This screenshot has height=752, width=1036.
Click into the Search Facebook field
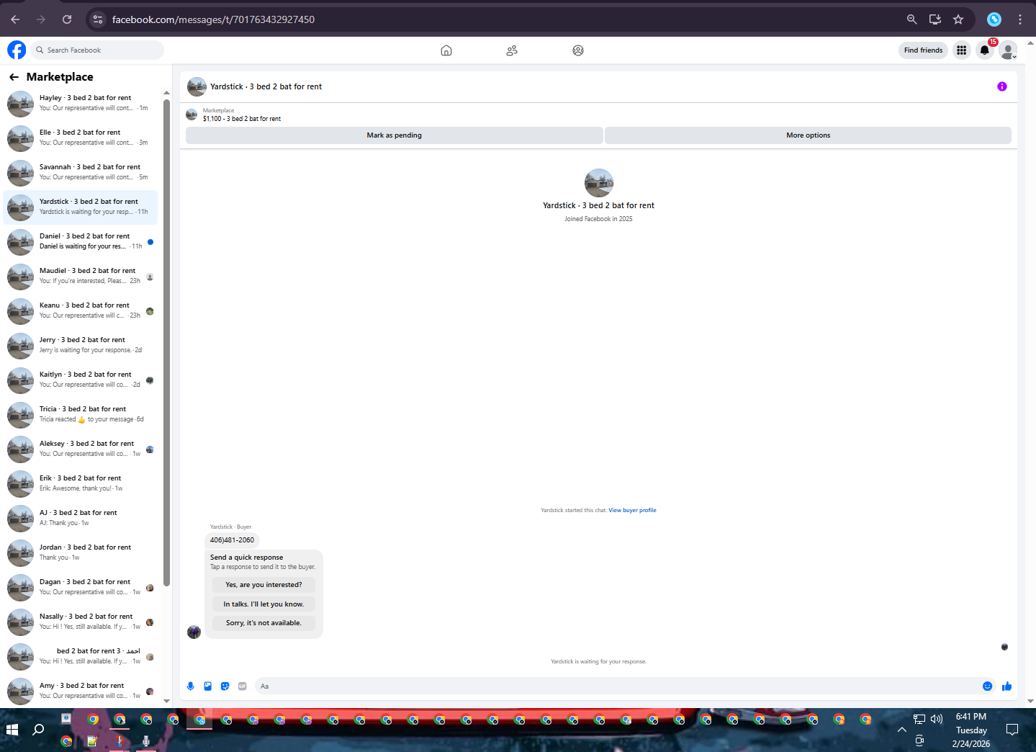(96, 50)
